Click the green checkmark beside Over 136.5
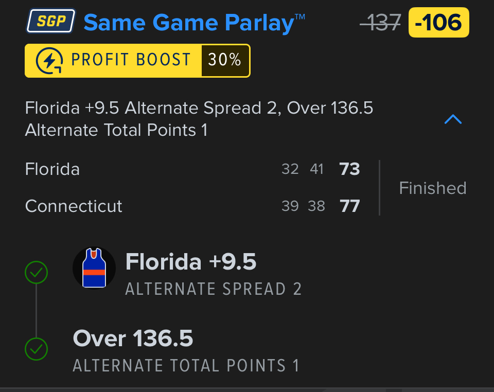Viewport: 494px width, 392px height. click(36, 350)
